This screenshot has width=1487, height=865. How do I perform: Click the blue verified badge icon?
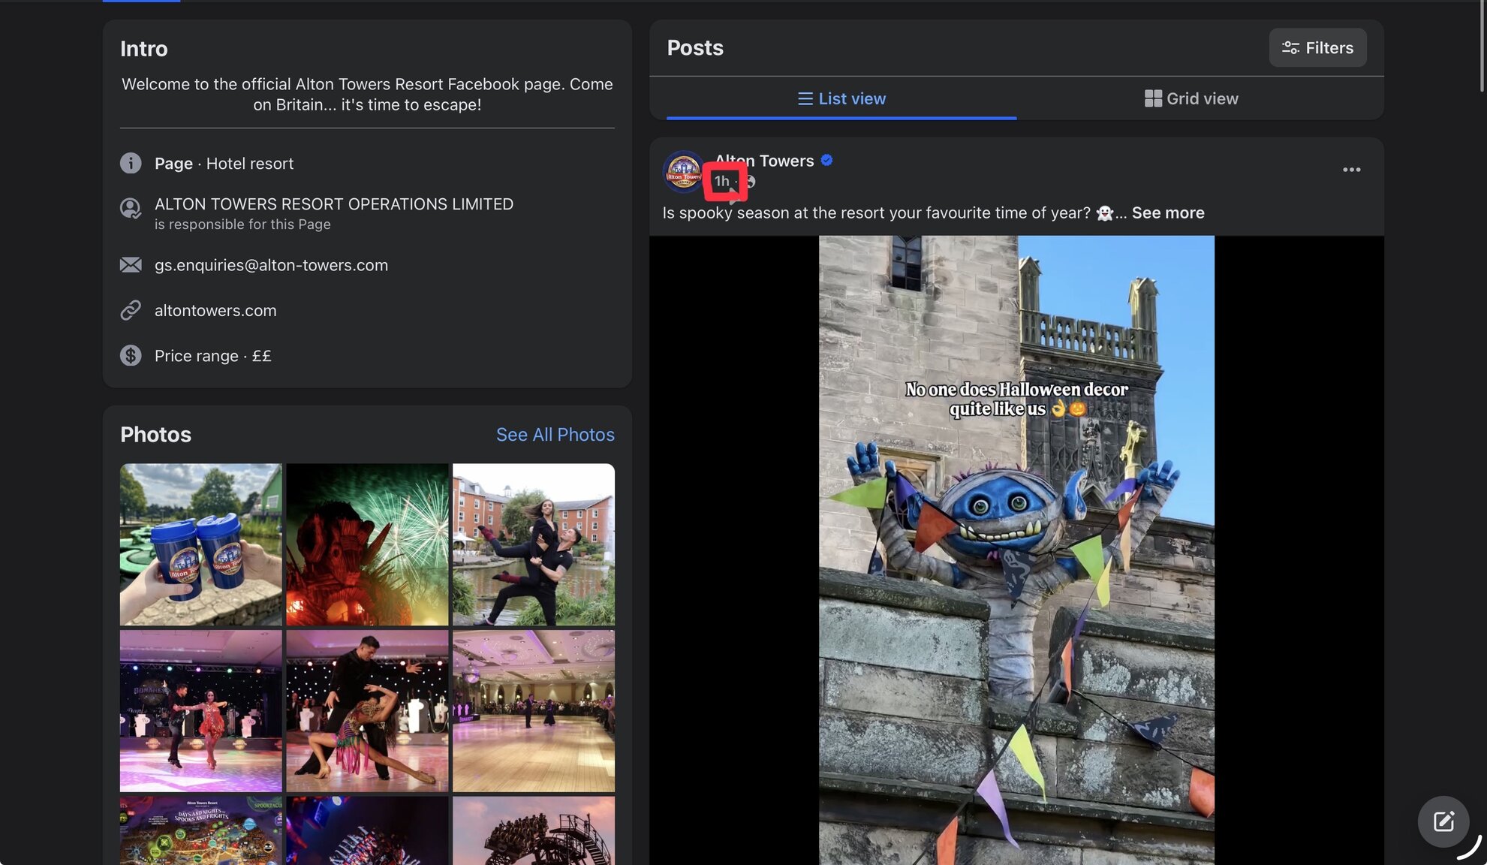[x=826, y=160]
